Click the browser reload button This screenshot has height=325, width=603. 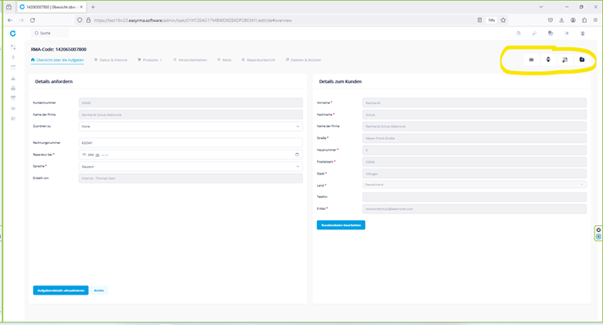pyautogui.click(x=32, y=20)
